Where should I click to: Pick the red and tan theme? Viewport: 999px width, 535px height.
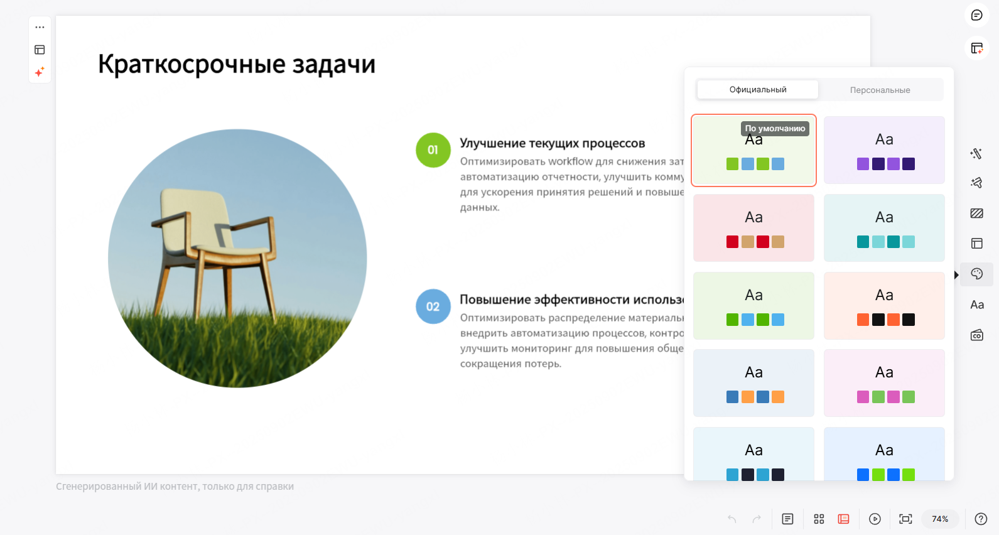pyautogui.click(x=753, y=228)
